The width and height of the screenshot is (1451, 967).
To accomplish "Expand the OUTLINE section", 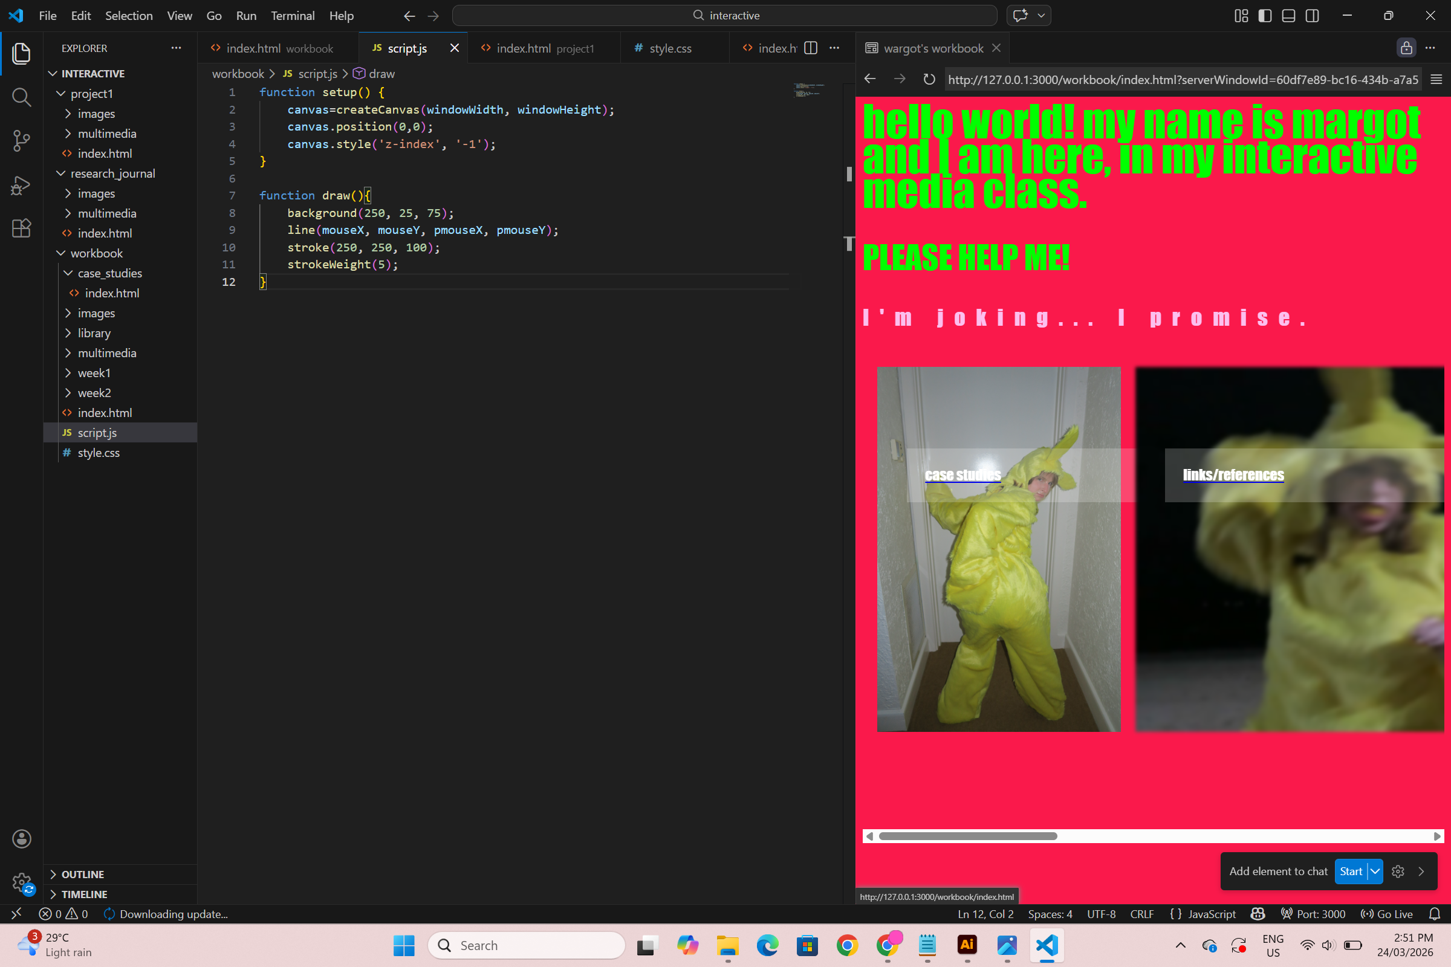I will click(82, 874).
